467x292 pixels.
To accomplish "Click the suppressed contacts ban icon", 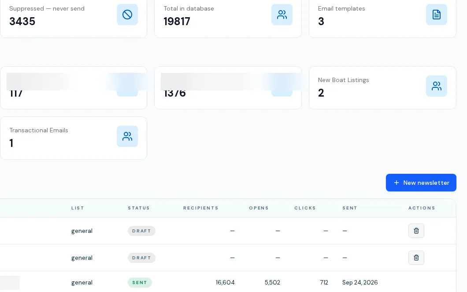I will coord(127,15).
